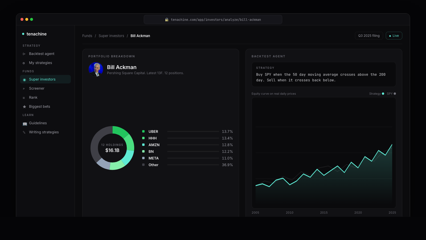Viewport: 426px width, 240px height.
Task: Click the Other allocation bar
Action: (x=193, y=165)
